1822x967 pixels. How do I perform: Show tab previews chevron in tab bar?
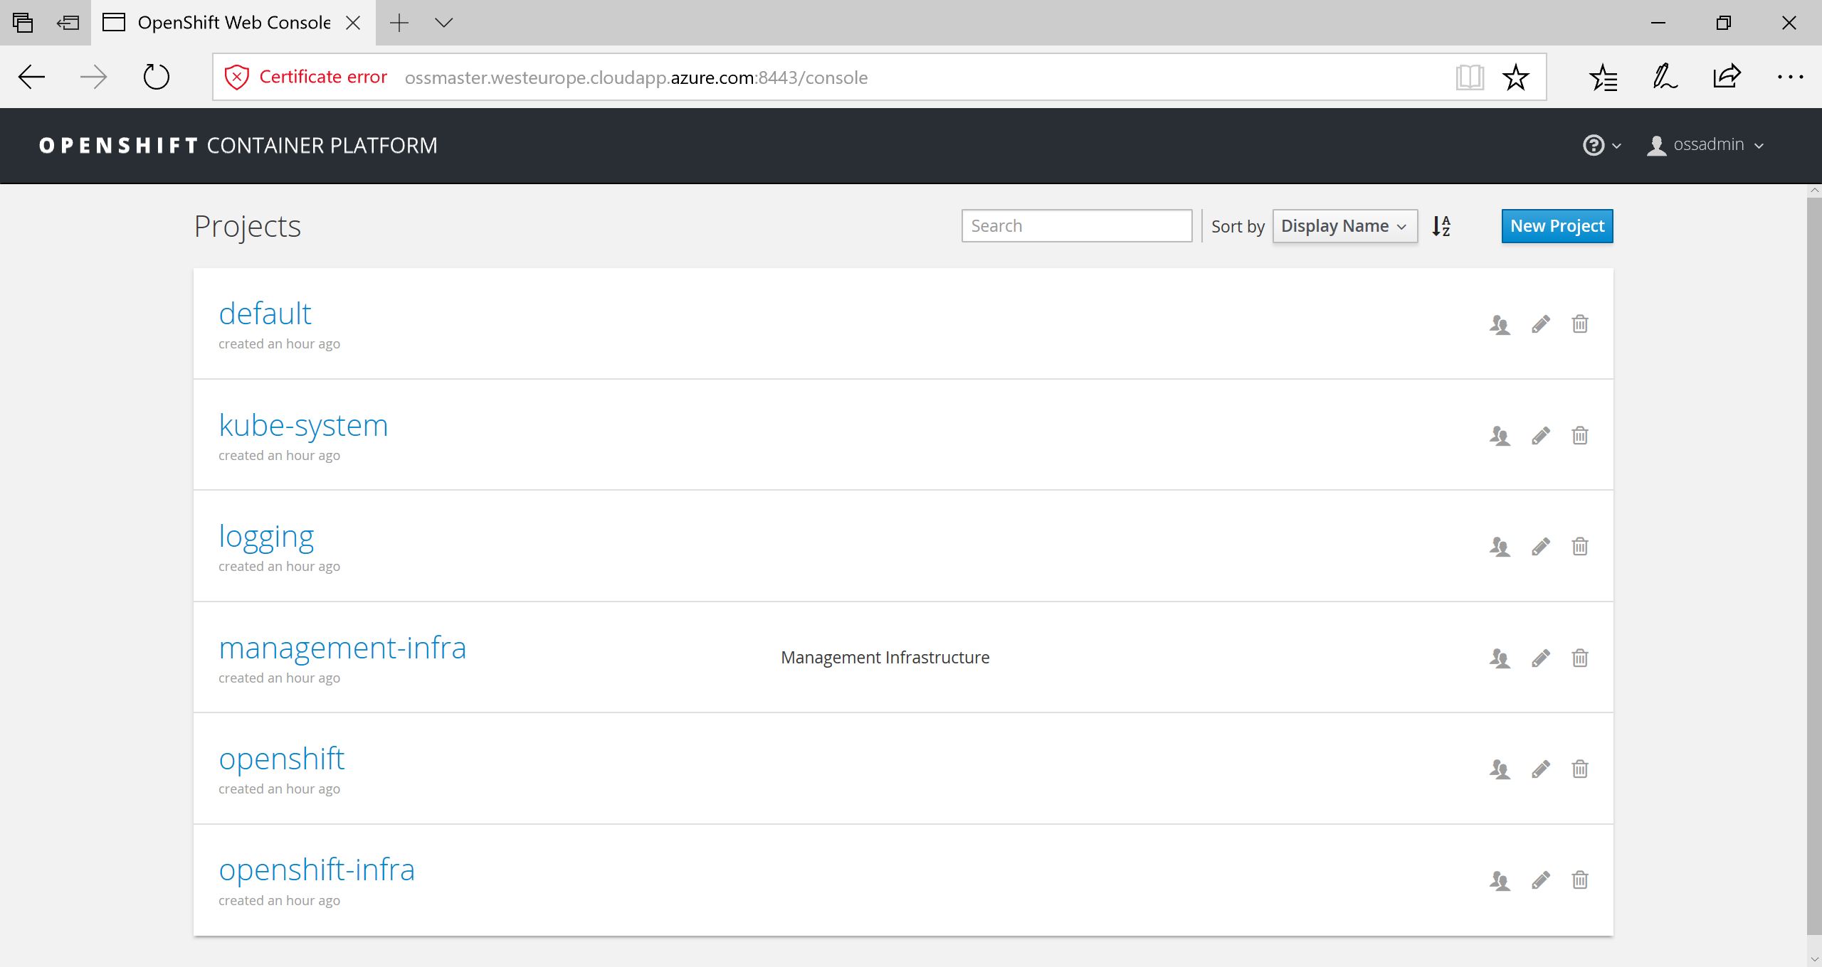click(443, 23)
